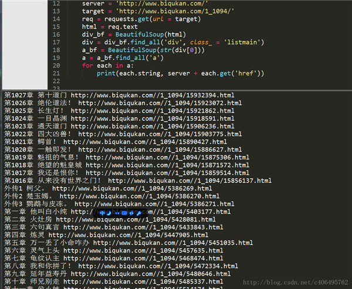Open IME skin icon beside wrench
Image resolution: width=352 pixels, height=289 pixels.
click(132, 213)
